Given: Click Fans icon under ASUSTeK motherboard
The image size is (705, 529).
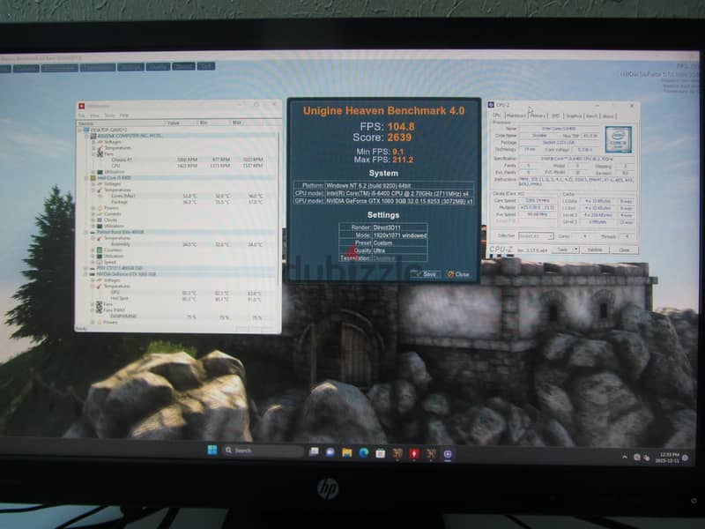Looking at the screenshot, I should coord(100,153).
